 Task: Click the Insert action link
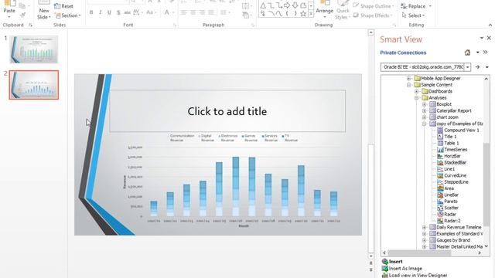(395, 262)
